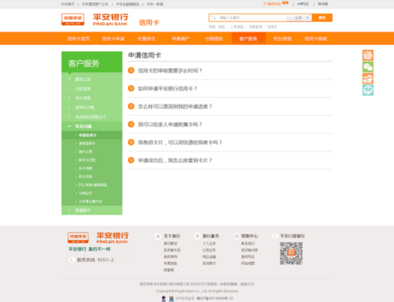The height and width of the screenshot is (302, 394).
Task: Open the 全部 search category dropdown
Action: [x=299, y=17]
